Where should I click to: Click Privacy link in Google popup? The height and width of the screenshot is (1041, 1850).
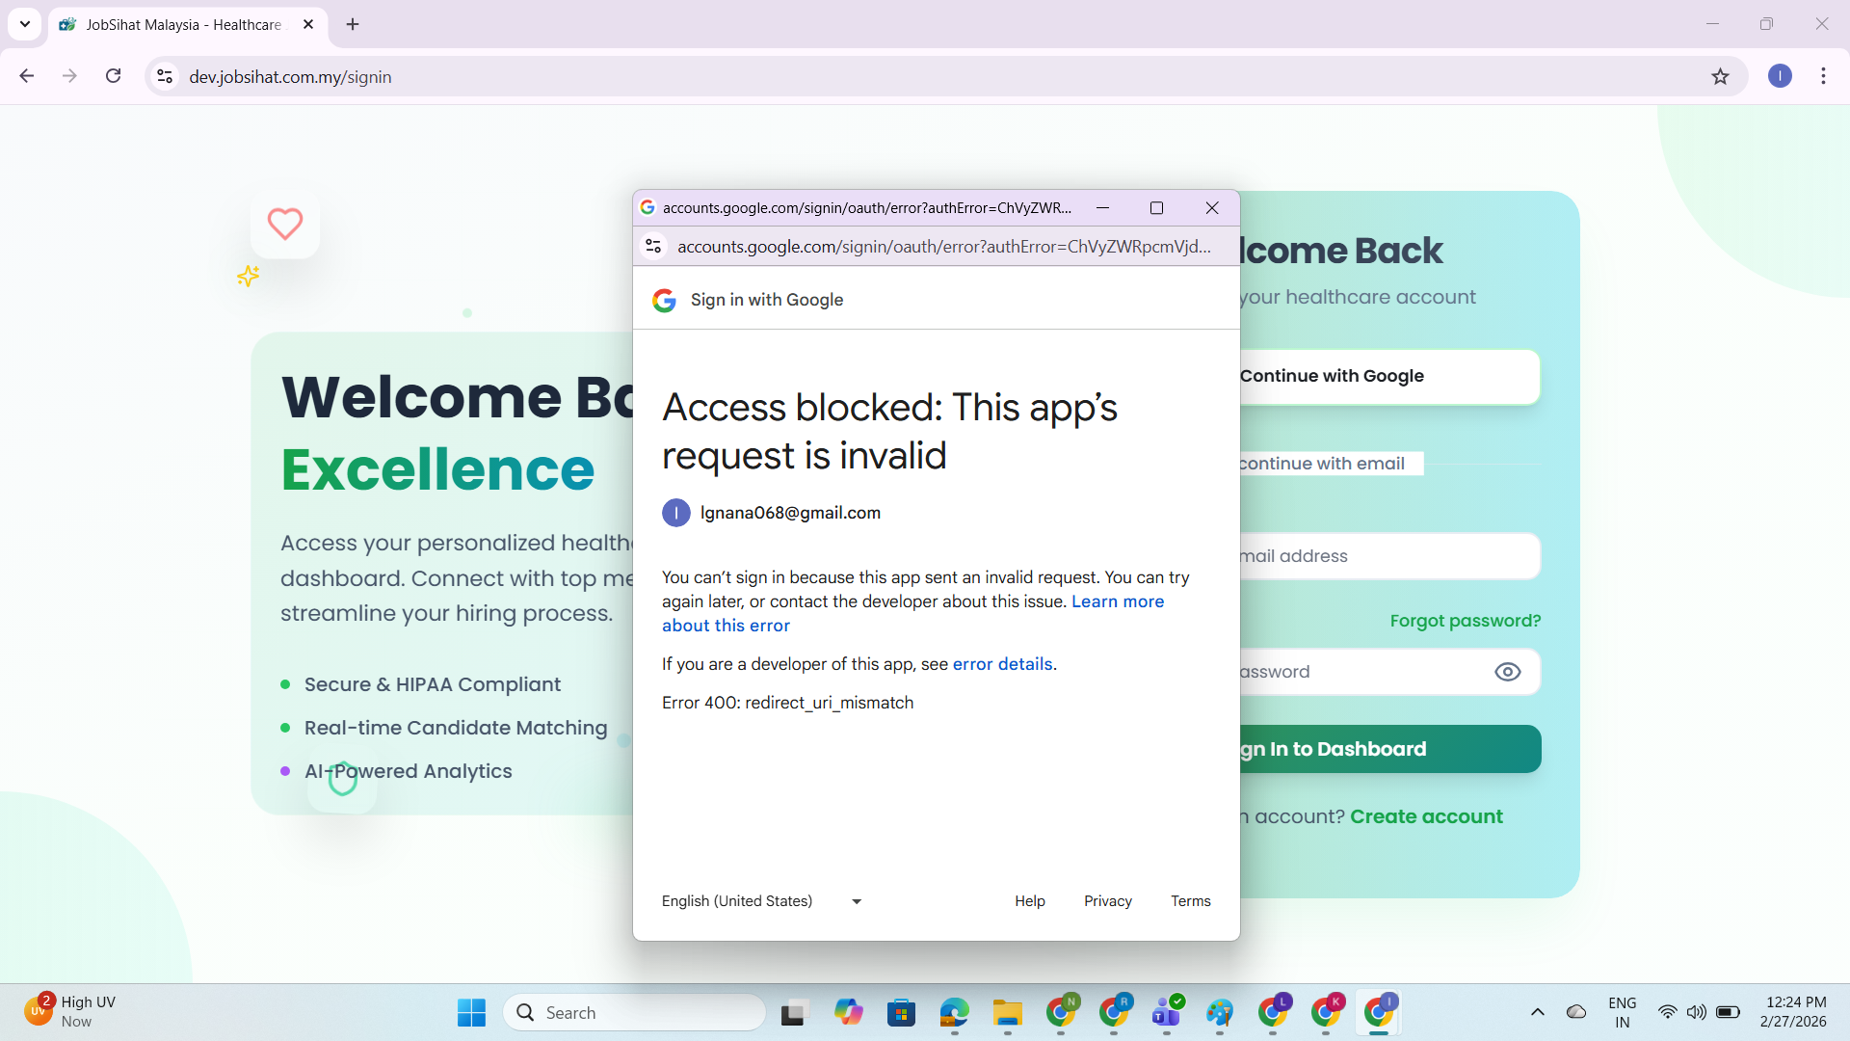(x=1107, y=901)
